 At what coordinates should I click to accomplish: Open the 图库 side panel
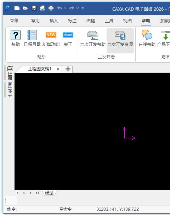pyautogui.click(x=10, y=73)
